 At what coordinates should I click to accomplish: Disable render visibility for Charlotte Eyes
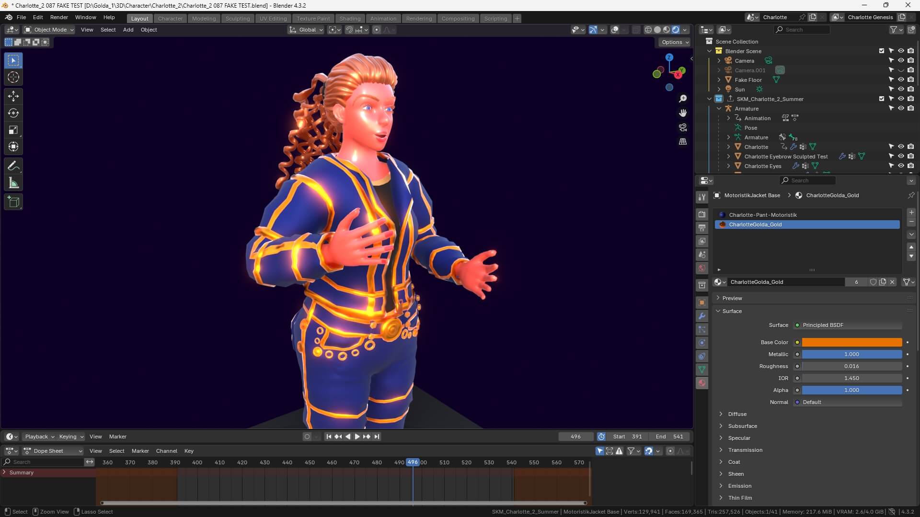[x=911, y=166]
